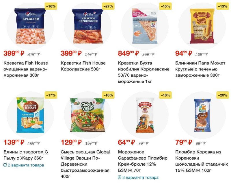
Task: Open Global Village vegetable mix image
Action: click(x=87, y=115)
